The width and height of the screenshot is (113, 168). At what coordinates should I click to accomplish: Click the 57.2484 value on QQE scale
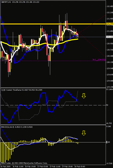point(110,89)
